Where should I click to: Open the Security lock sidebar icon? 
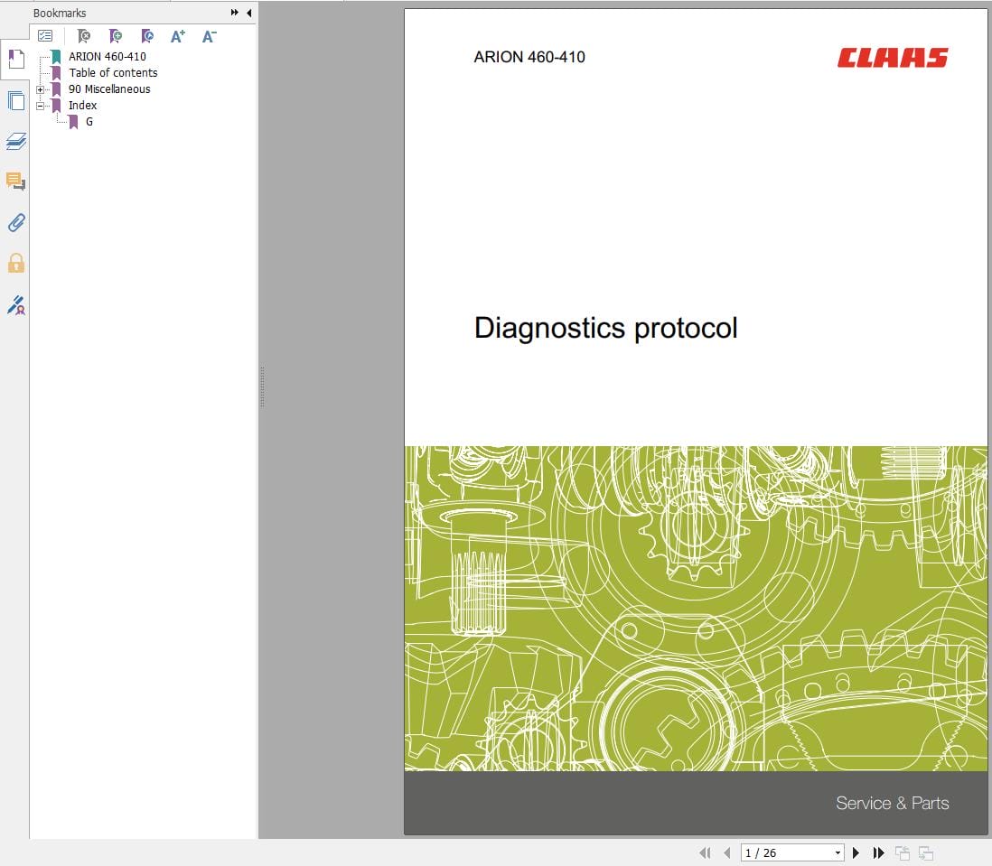click(x=16, y=263)
